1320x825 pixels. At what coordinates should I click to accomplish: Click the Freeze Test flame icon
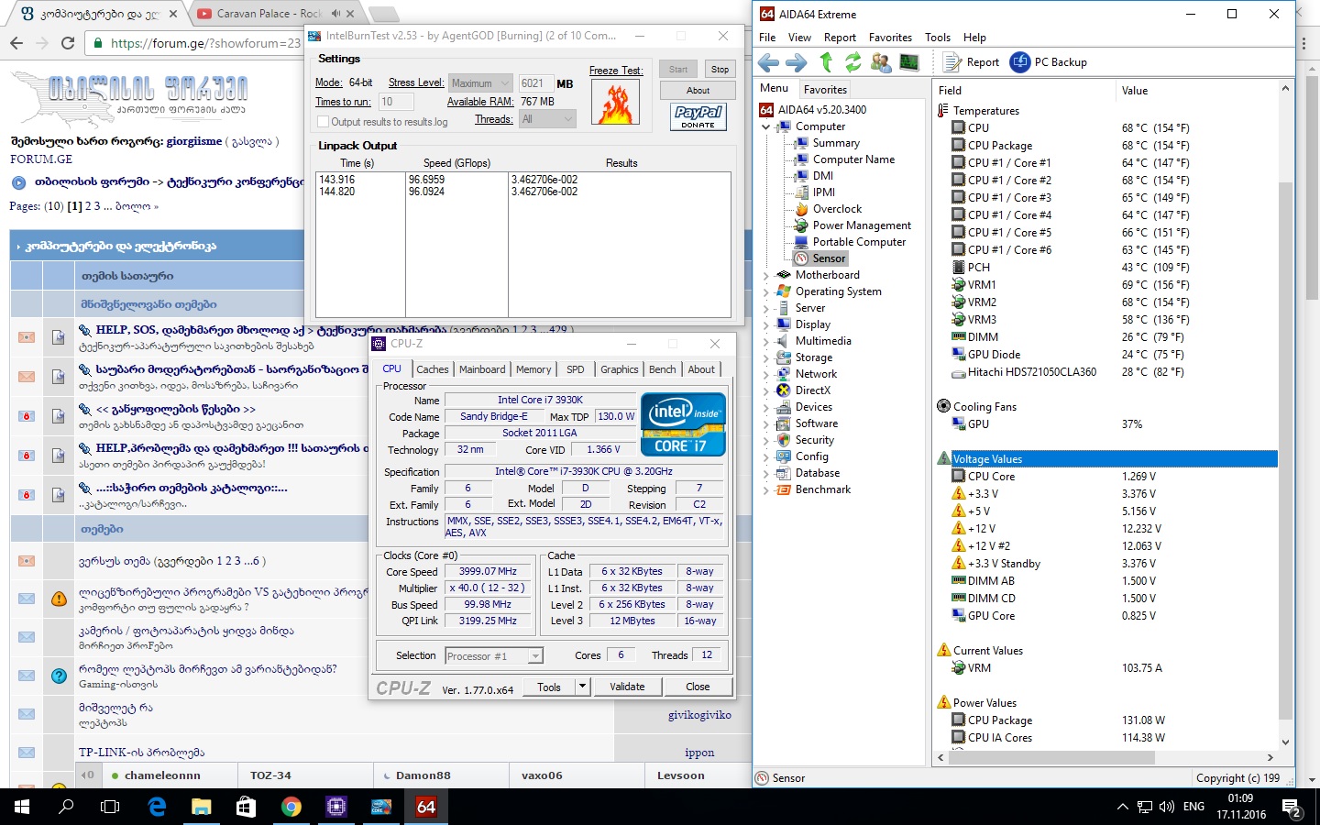[x=616, y=102]
